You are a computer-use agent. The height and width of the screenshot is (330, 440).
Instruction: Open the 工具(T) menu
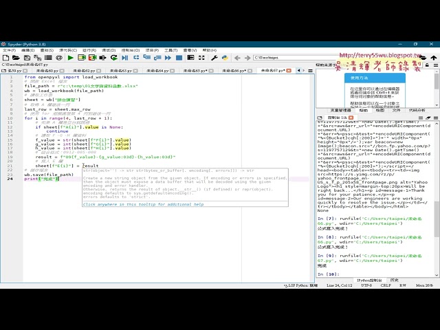tap(171, 50)
